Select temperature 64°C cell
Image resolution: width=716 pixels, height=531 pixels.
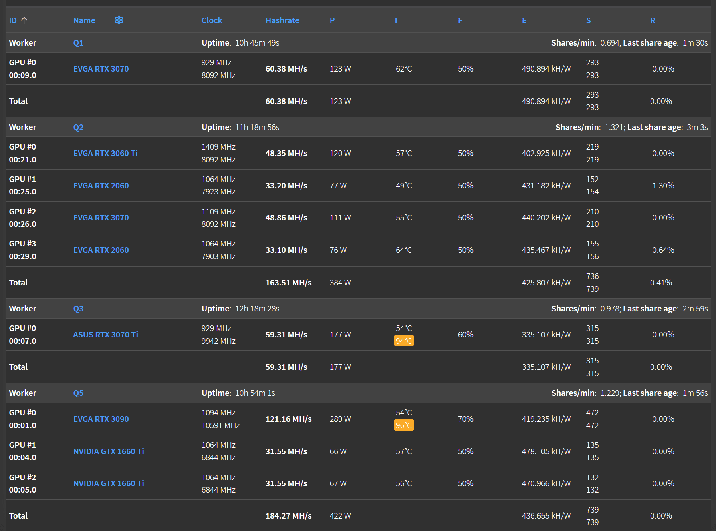pos(404,250)
